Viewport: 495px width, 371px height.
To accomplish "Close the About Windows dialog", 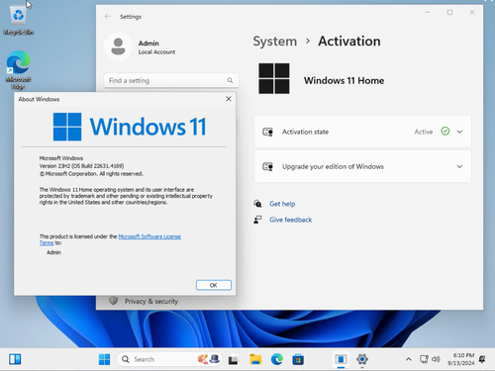I will pos(229,99).
